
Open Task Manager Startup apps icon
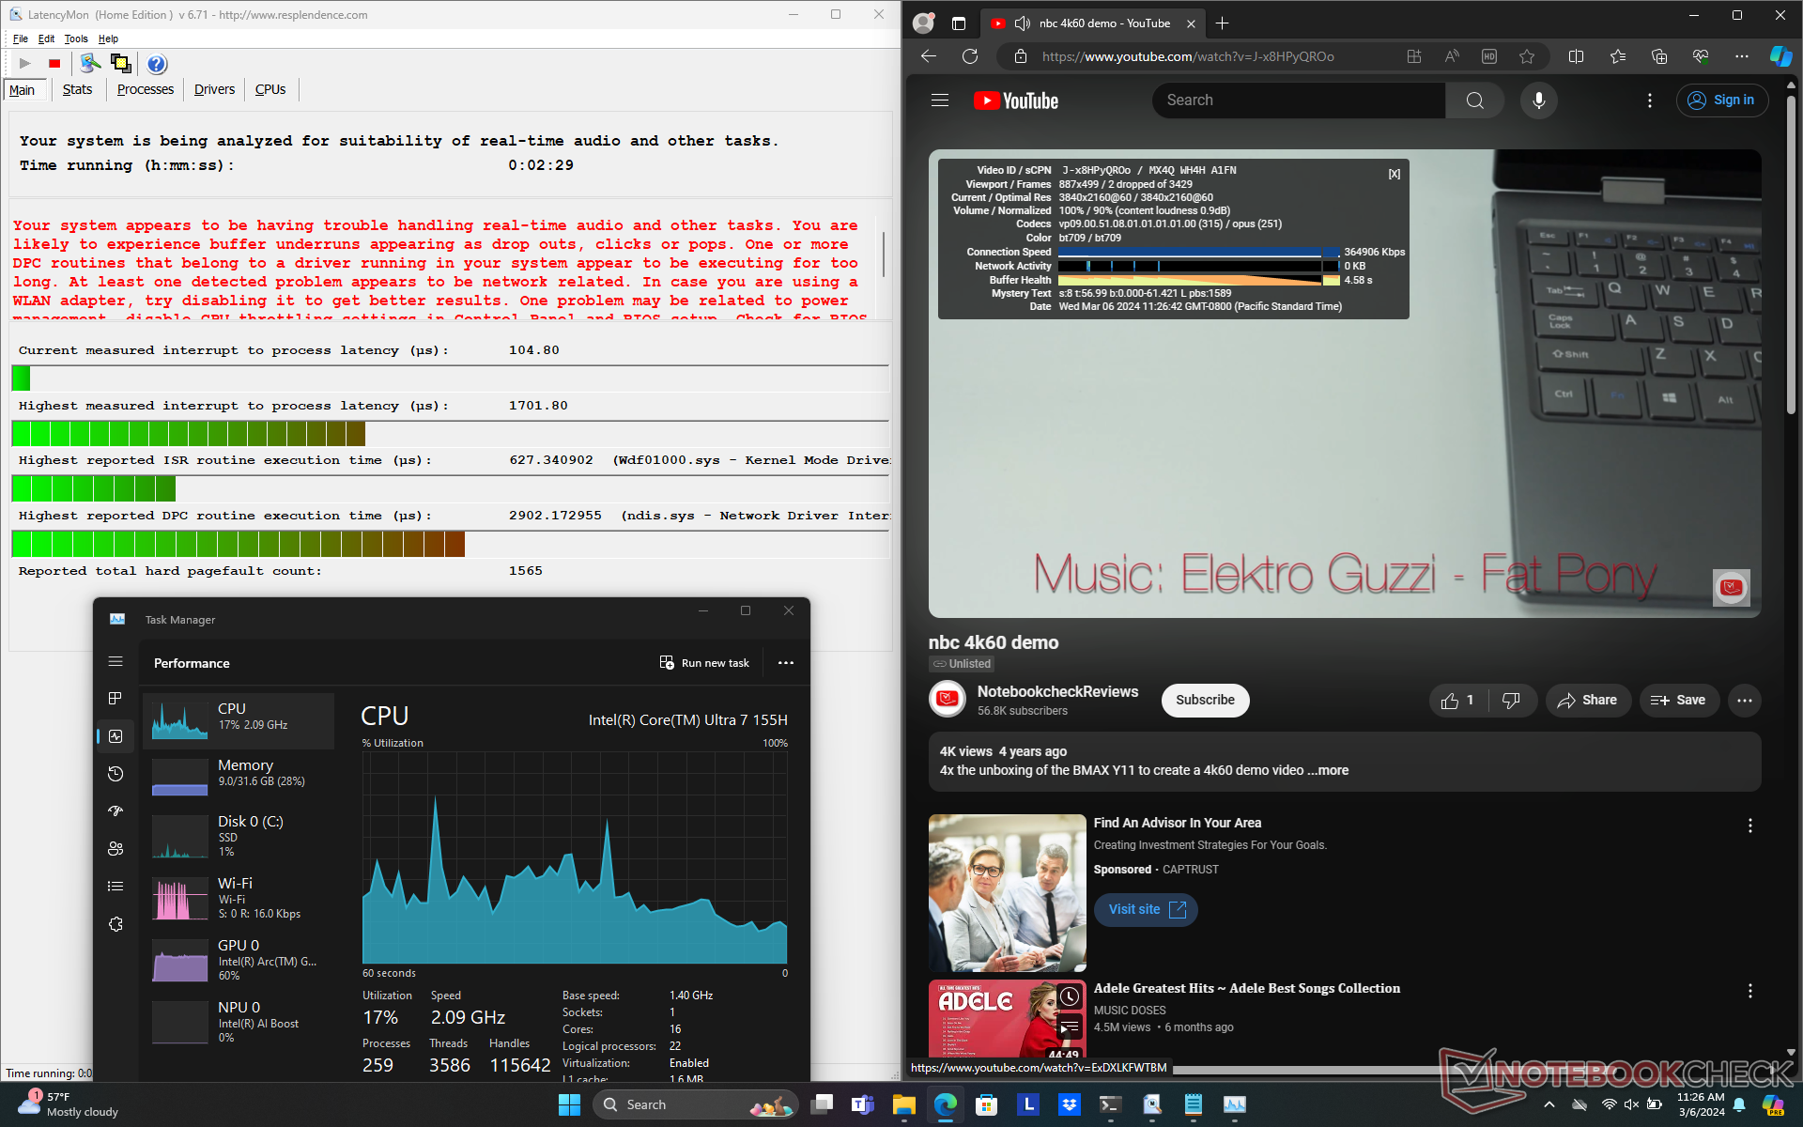pos(116,811)
